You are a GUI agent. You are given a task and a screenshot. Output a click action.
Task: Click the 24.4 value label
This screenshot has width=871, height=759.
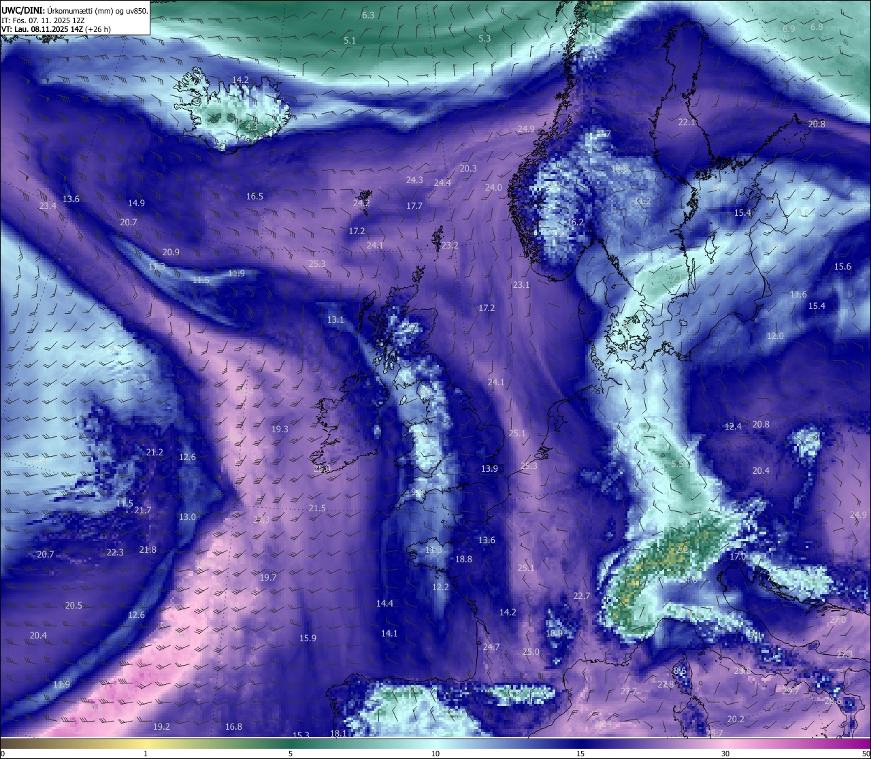click(442, 183)
